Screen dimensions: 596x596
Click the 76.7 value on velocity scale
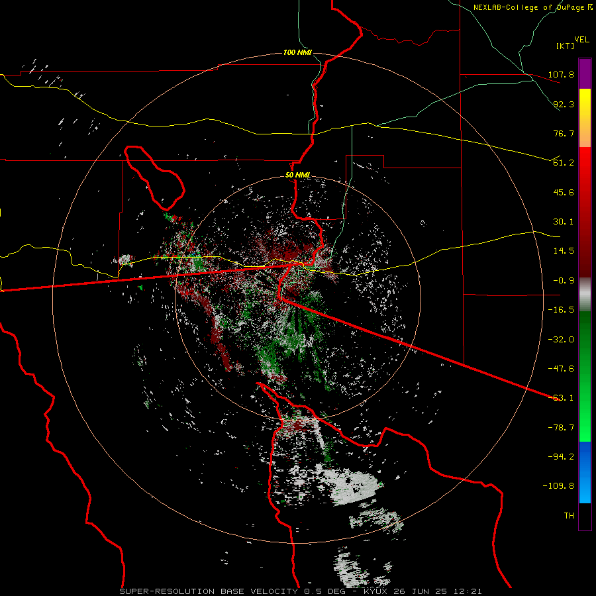point(564,133)
